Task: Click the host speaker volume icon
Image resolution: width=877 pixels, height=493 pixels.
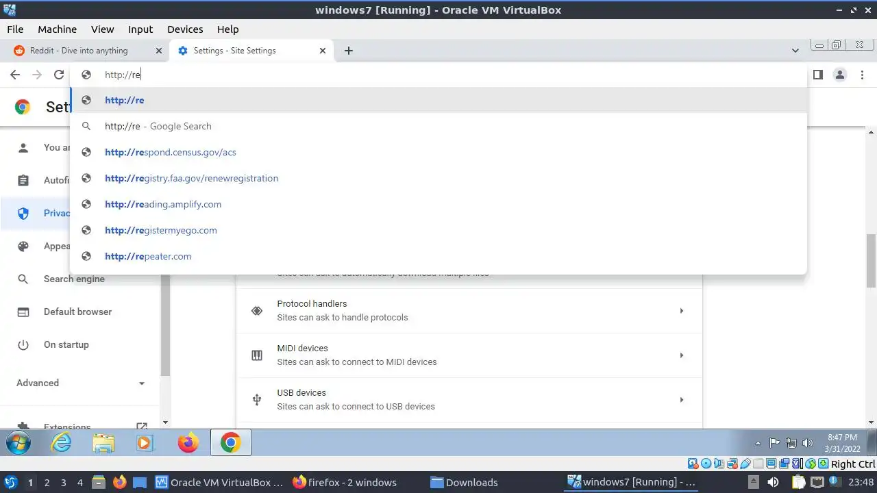Action: [773, 482]
